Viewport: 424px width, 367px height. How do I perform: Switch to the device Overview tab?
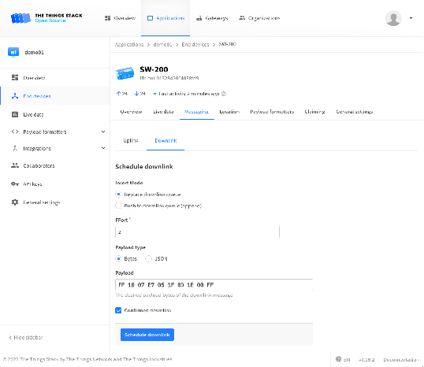(131, 112)
